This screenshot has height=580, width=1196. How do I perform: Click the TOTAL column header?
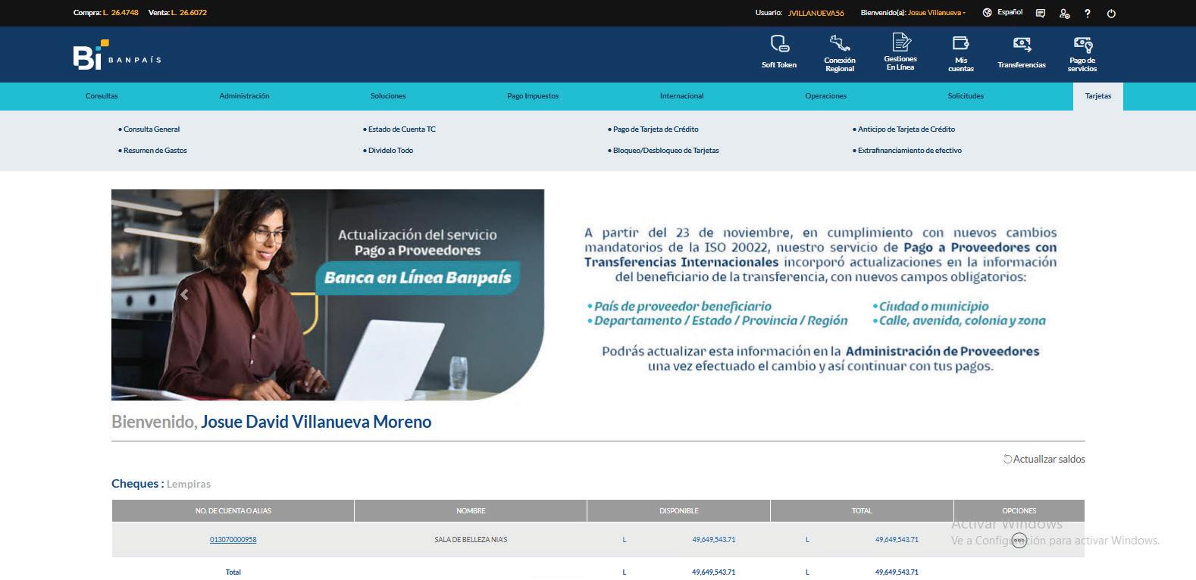coord(862,511)
